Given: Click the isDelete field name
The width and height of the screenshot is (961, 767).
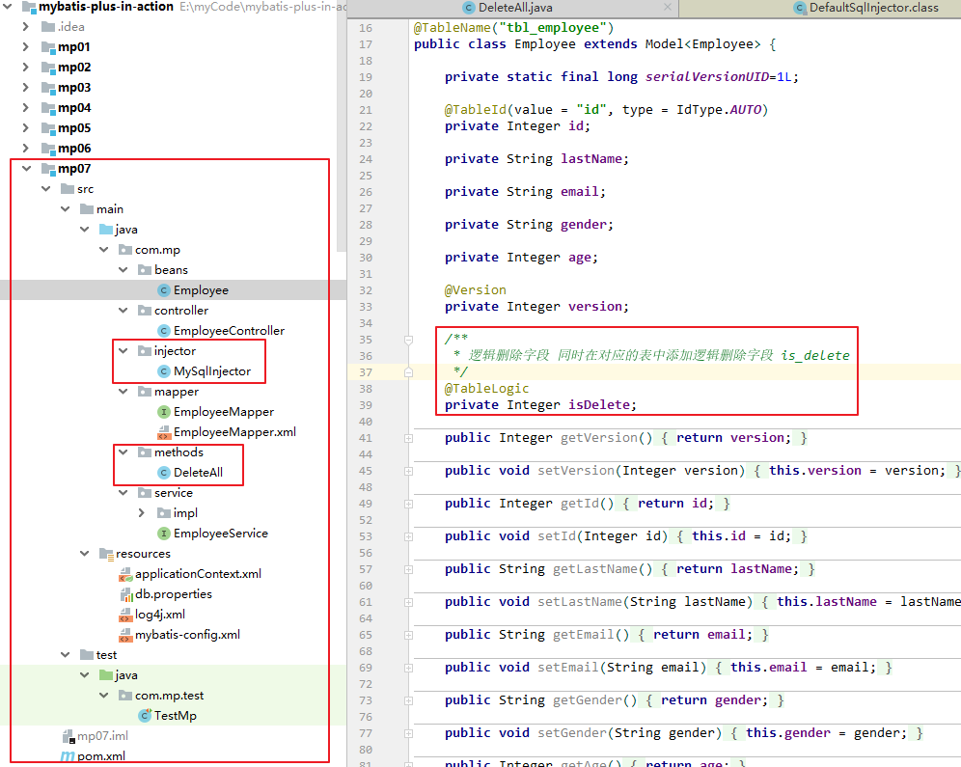Looking at the screenshot, I should (599, 405).
